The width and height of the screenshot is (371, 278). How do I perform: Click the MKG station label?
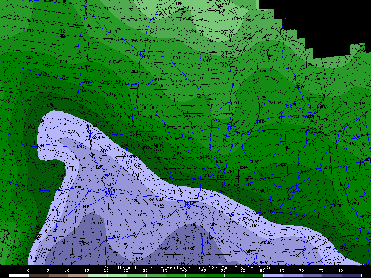(x=265, y=97)
